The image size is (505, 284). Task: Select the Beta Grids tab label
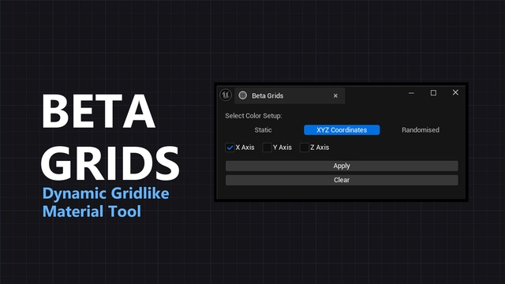(x=267, y=95)
